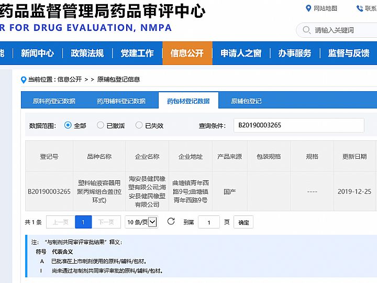Select the 已失效 radio button
Image resolution: width=377 pixels, height=283 pixels.
pyautogui.click(x=139, y=125)
